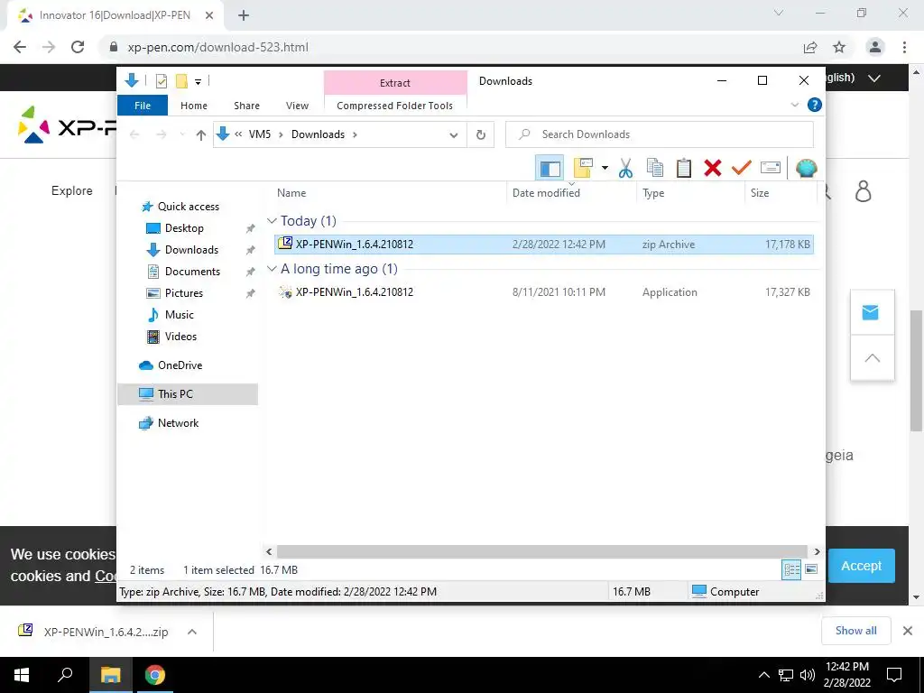Go up one folder level arrow
The width and height of the screenshot is (924, 693).
pos(200,135)
